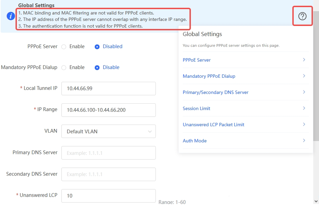Enable Mandatory PPPoE Dialup
This screenshot has height=217, width=319.
tap(64, 67)
